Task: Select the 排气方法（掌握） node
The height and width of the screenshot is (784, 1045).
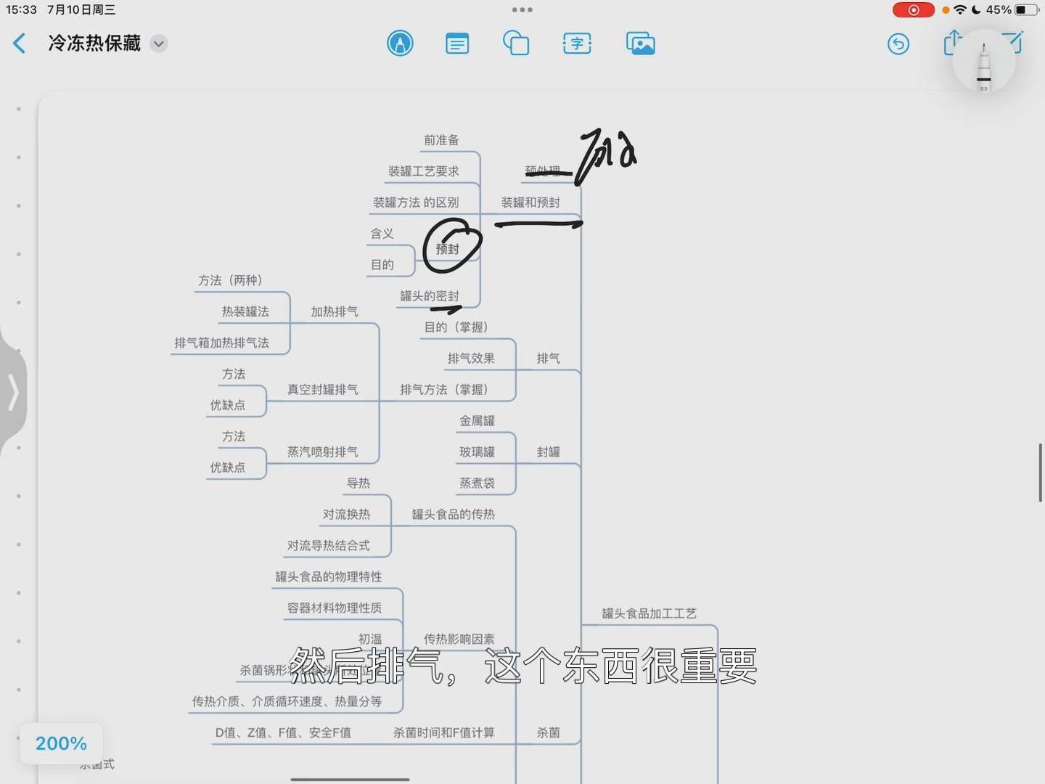Action: coord(444,390)
